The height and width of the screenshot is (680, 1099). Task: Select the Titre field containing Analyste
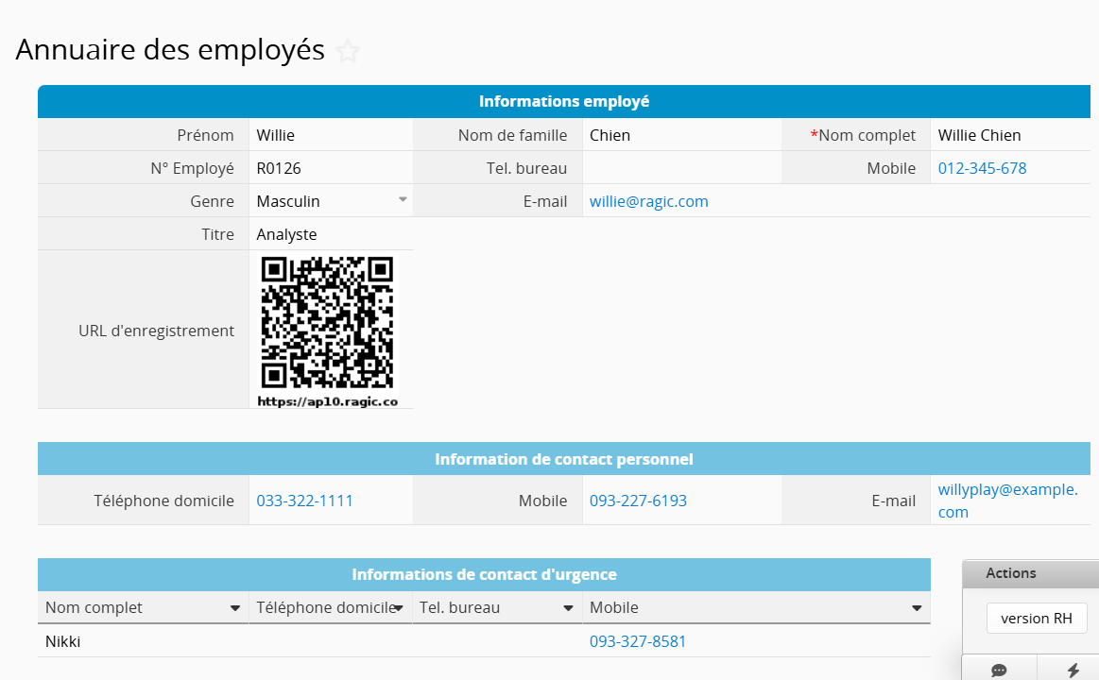(x=330, y=234)
